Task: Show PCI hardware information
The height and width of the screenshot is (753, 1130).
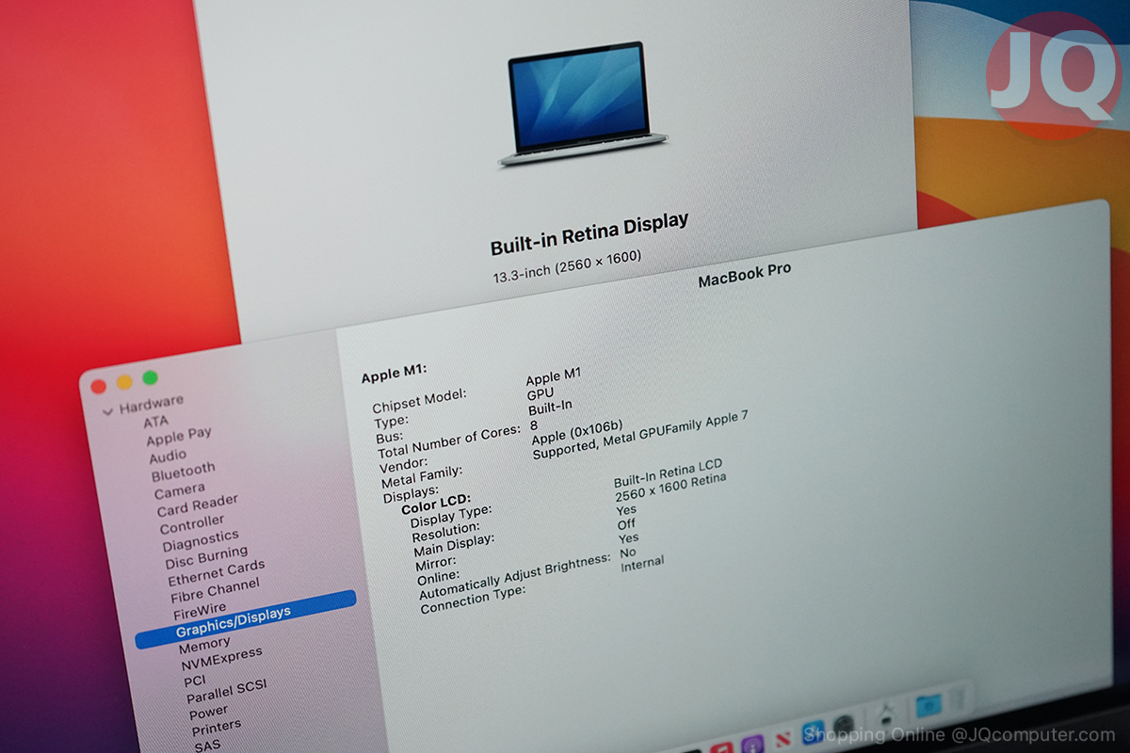Action: [195, 681]
